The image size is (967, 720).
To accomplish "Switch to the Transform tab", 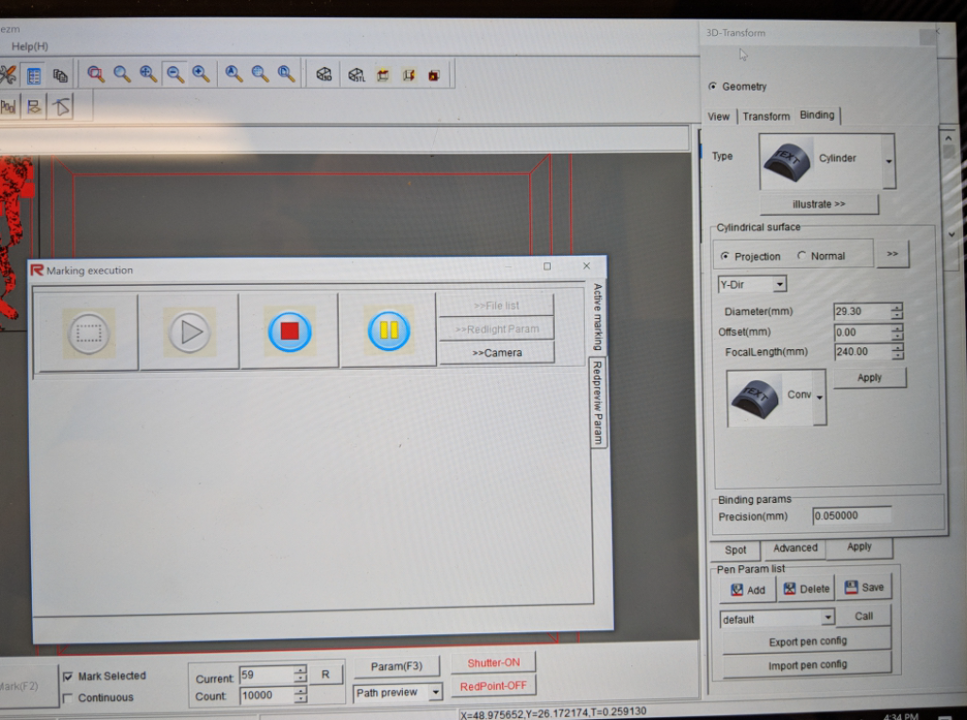I will coord(766,116).
